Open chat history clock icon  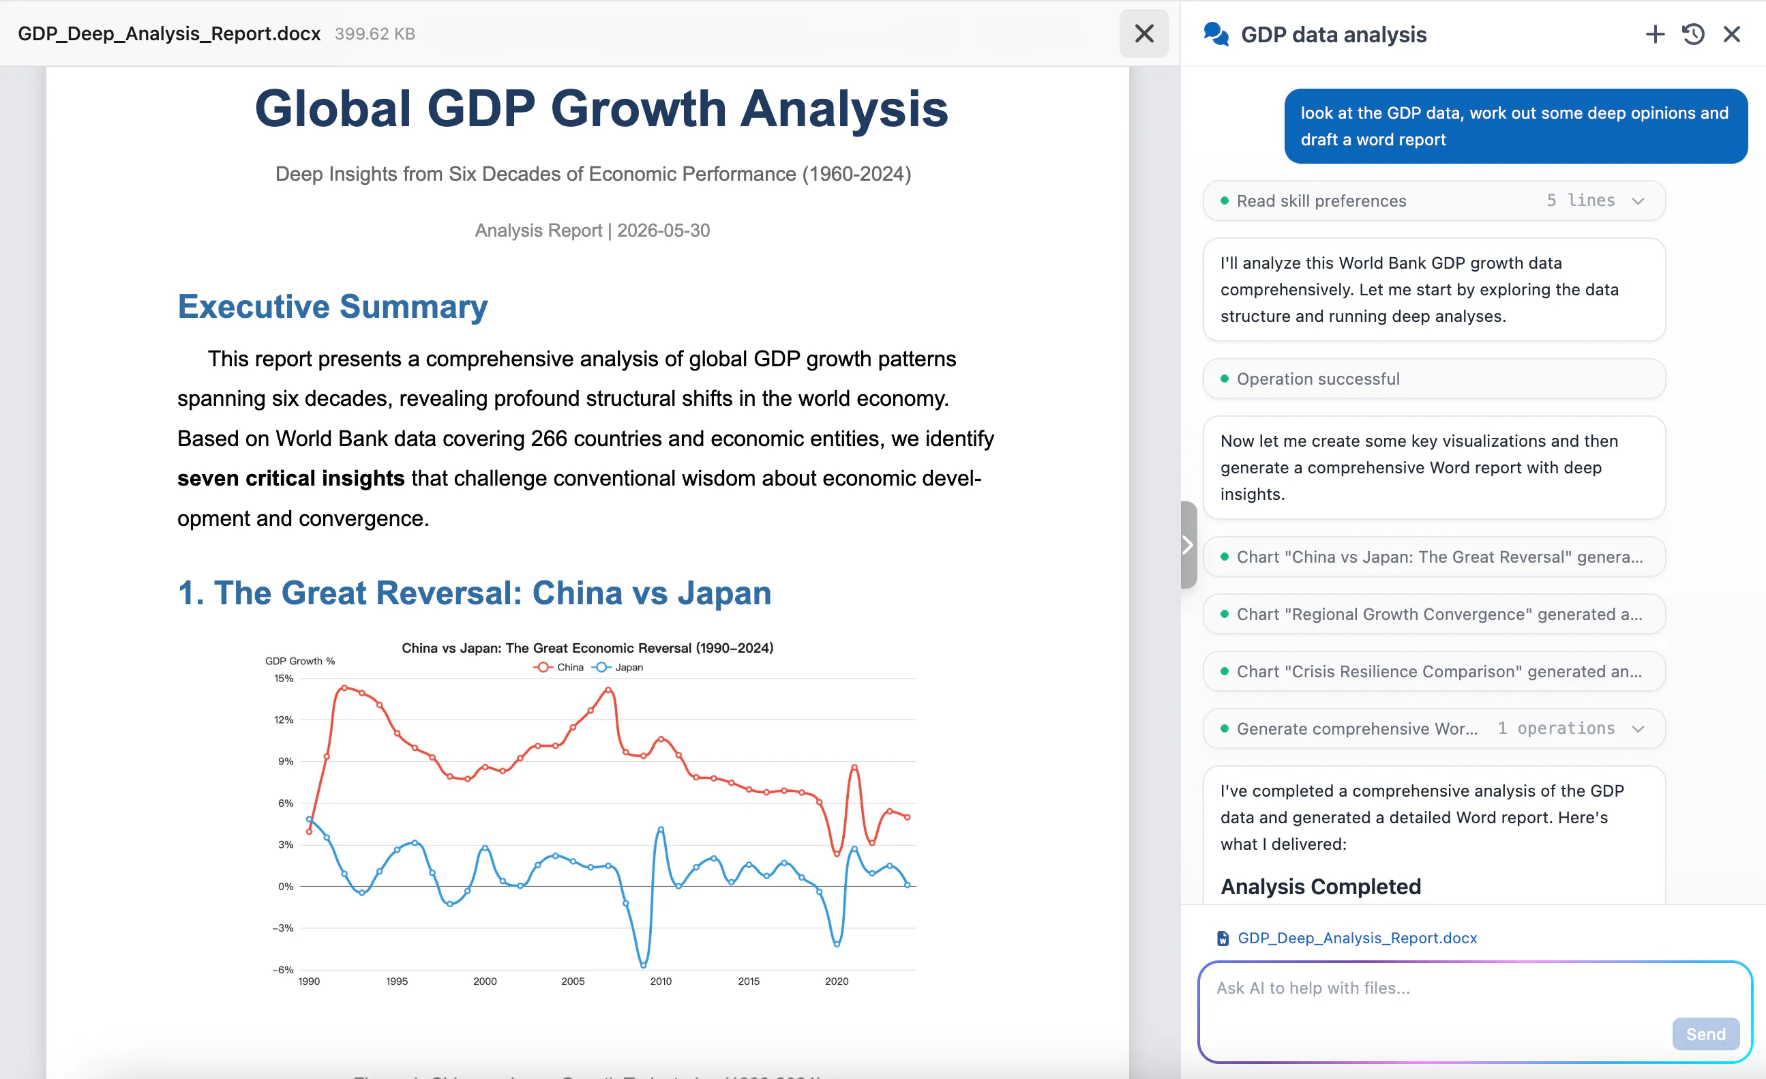click(x=1693, y=34)
